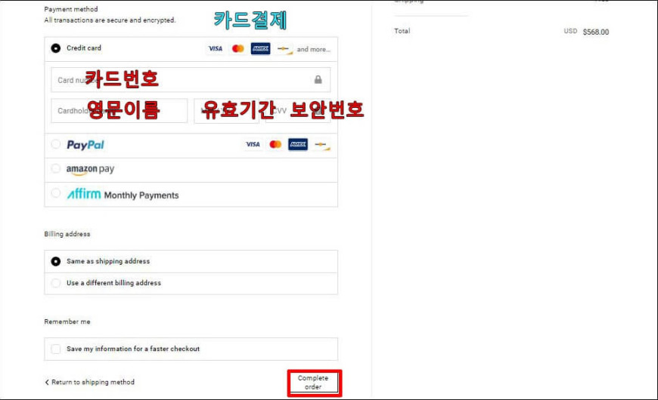Click the back chevron before Return to shipping

tap(47, 382)
